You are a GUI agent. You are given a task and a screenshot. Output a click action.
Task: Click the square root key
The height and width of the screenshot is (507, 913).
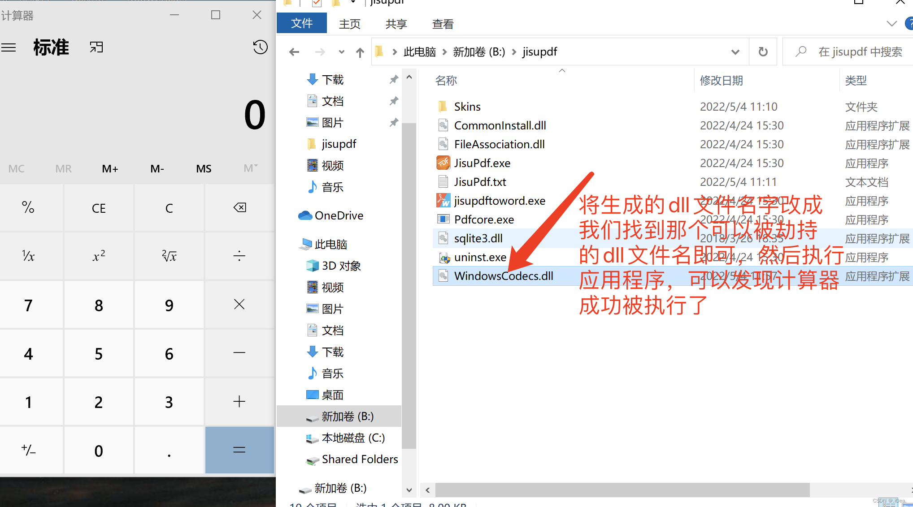tap(169, 256)
